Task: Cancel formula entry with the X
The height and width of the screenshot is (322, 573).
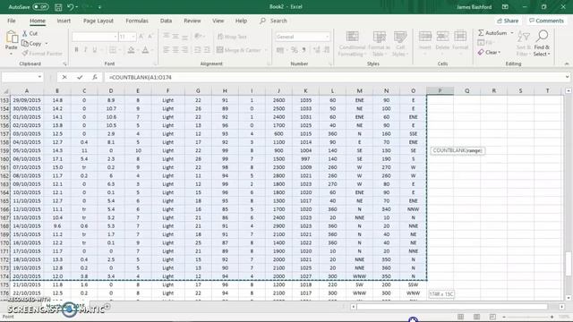Action: point(64,77)
